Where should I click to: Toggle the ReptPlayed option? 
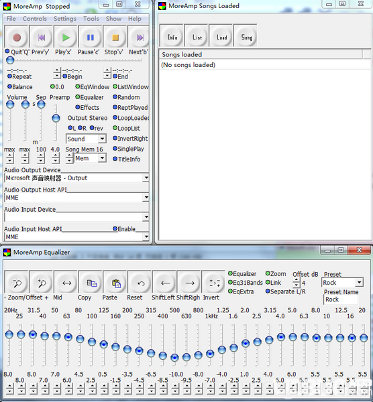point(130,107)
